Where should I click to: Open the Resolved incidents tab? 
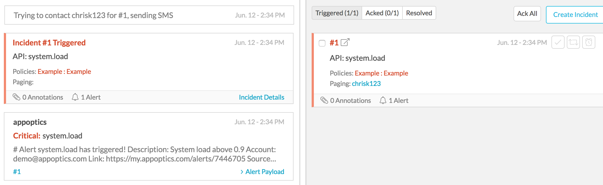[419, 13]
